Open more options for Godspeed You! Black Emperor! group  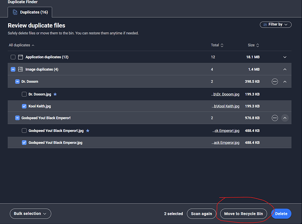pos(275,118)
